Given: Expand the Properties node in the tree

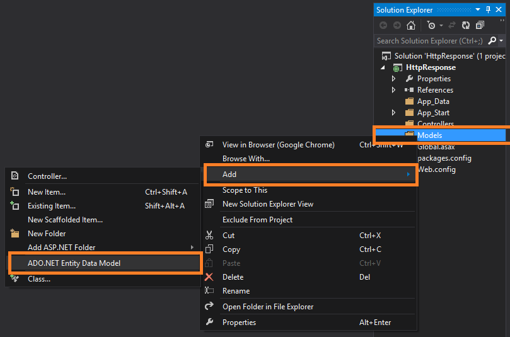Looking at the screenshot, I should coord(394,79).
